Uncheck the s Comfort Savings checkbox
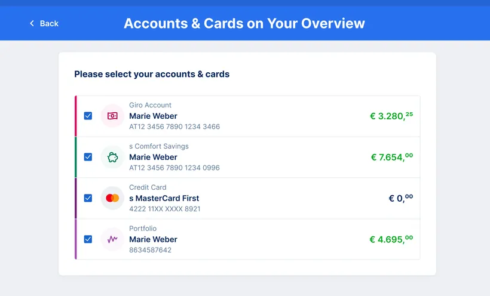 coord(88,157)
